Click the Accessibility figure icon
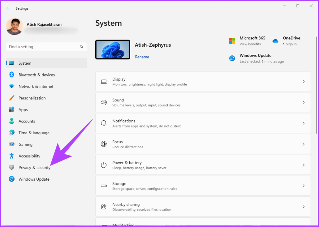This screenshot has width=319, height=227. 12,156
